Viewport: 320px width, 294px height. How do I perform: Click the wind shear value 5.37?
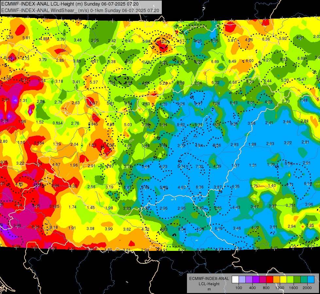94,82
